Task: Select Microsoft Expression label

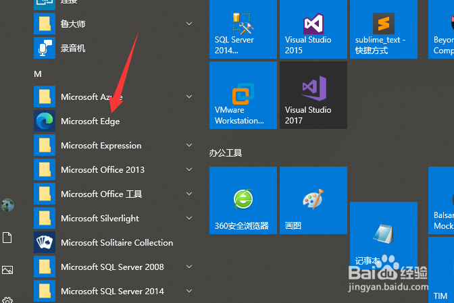Action: click(x=101, y=146)
